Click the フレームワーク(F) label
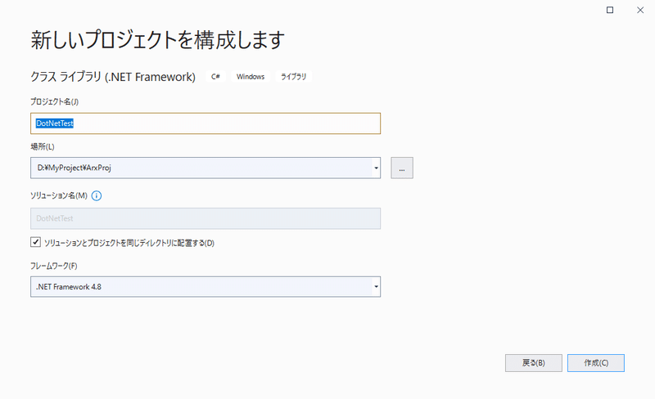The width and height of the screenshot is (655, 399). (54, 266)
